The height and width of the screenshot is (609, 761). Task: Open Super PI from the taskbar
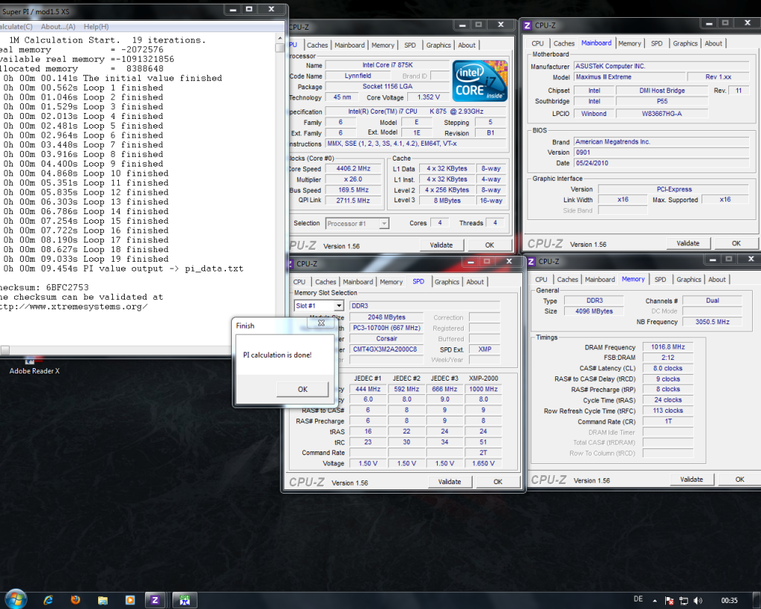tap(183, 599)
